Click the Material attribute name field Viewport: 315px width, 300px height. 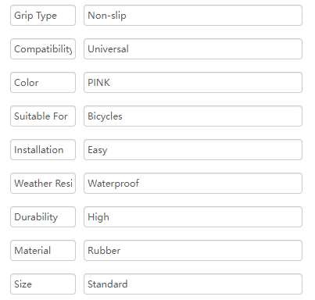pos(43,251)
